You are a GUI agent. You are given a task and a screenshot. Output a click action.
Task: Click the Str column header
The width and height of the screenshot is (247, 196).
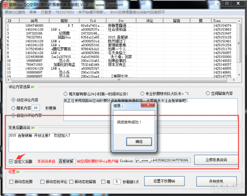pos(121,21)
